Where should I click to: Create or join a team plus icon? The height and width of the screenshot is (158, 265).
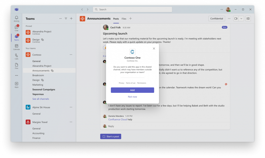click(71, 19)
